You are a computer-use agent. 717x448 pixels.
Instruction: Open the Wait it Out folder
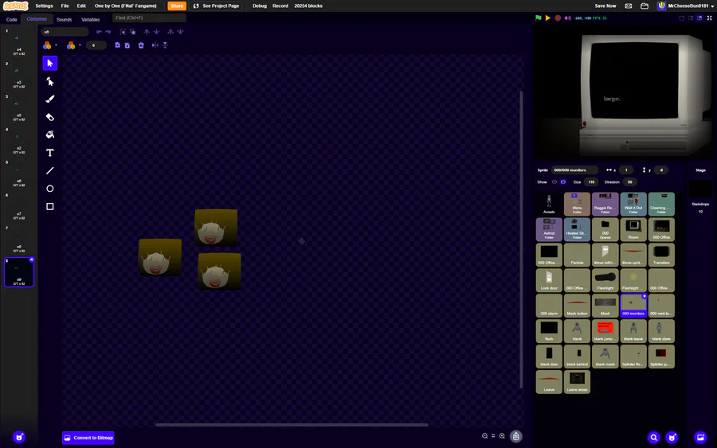tap(633, 204)
